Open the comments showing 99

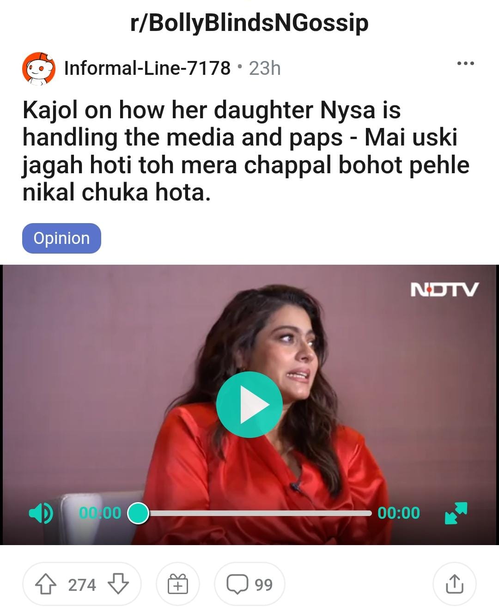pos(249,584)
